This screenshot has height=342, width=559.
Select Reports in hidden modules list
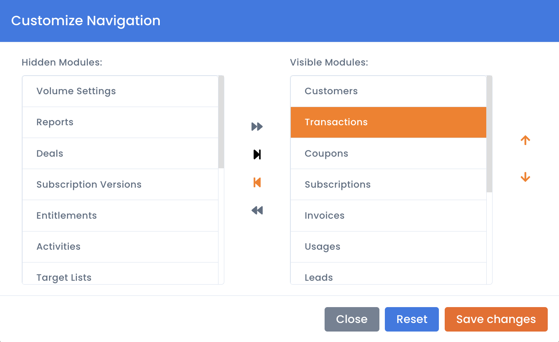120,122
